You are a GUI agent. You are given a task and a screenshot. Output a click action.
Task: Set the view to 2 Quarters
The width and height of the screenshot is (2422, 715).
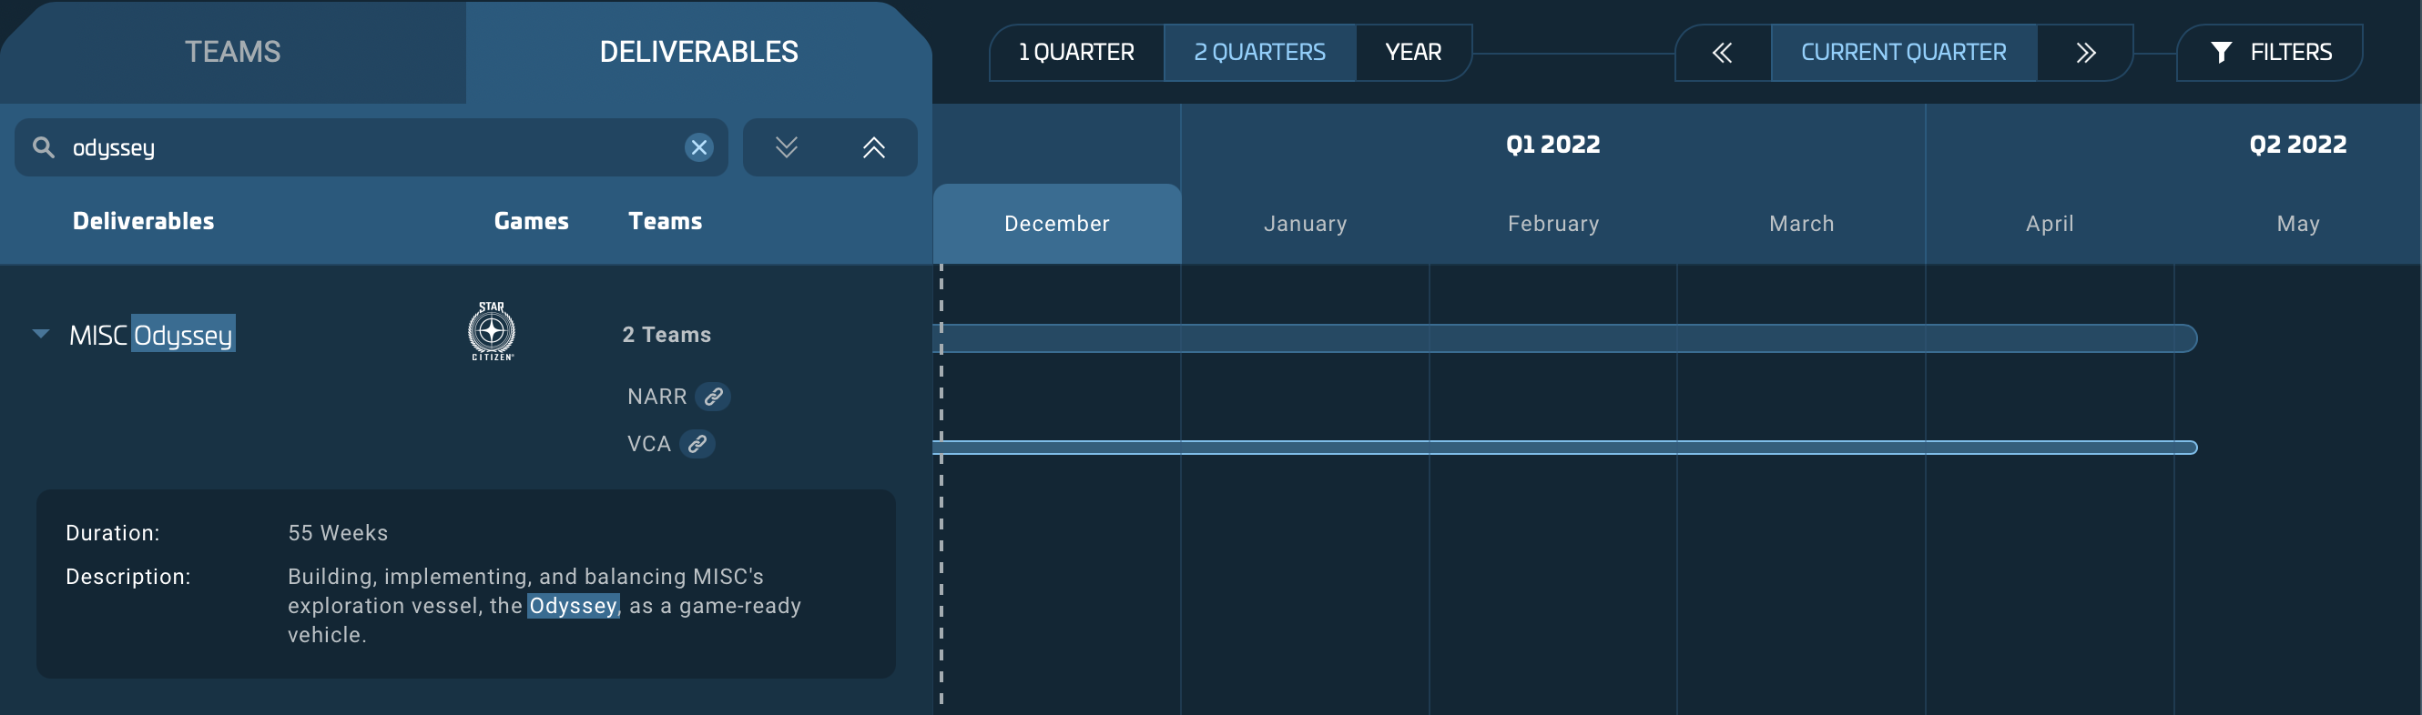point(1259,53)
